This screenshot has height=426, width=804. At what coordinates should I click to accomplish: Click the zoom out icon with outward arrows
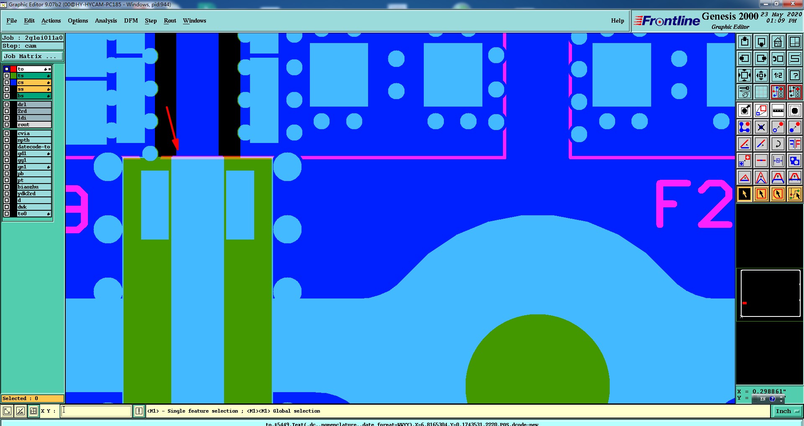tap(761, 75)
